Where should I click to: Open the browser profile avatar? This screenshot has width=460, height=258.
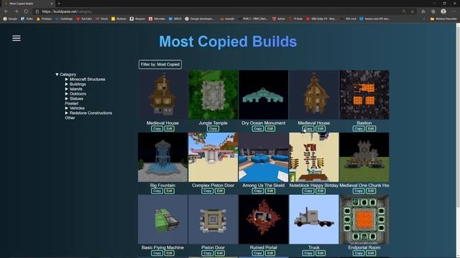[443, 11]
